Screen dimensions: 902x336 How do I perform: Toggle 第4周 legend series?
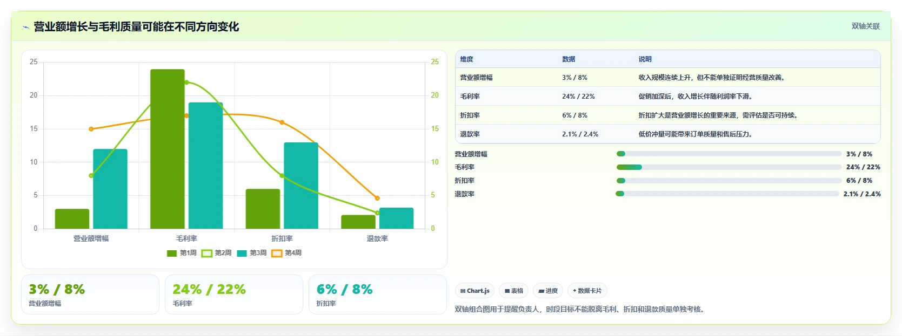tap(287, 253)
